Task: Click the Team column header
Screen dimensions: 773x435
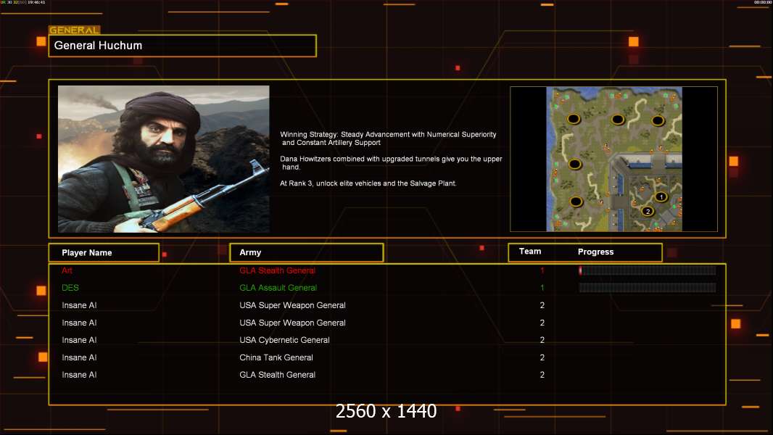Action: coord(530,252)
